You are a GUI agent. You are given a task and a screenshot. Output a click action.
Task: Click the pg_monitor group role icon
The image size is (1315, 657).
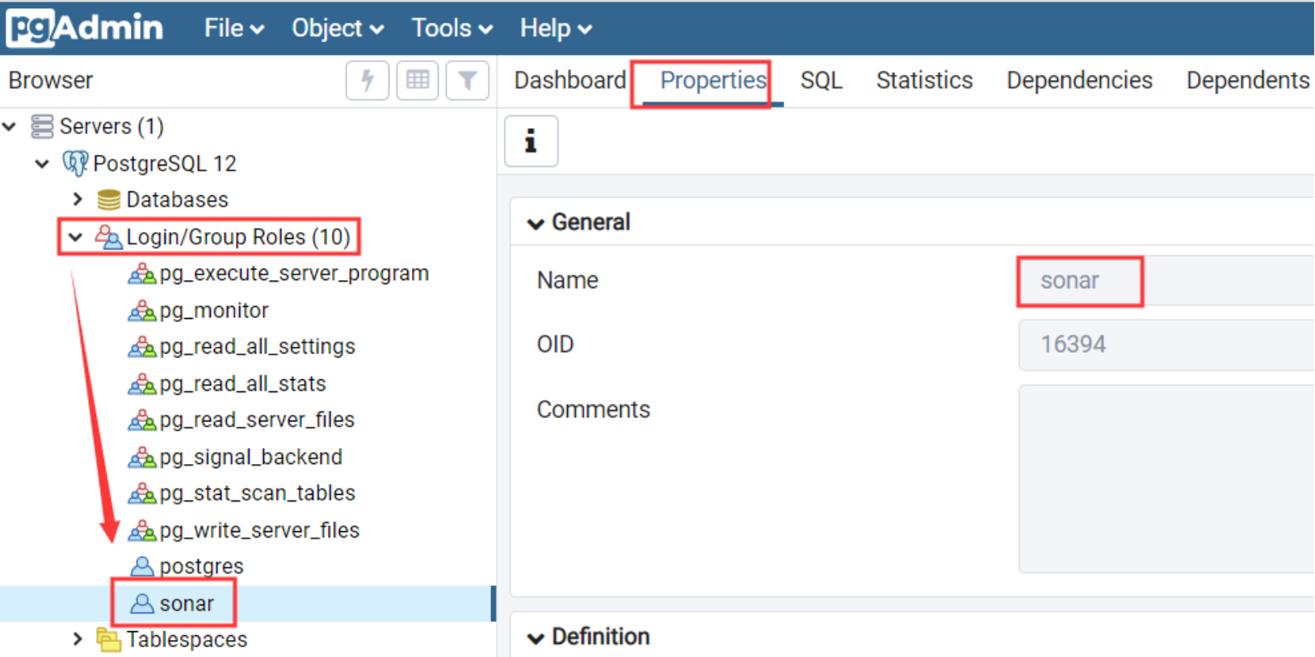click(x=141, y=310)
